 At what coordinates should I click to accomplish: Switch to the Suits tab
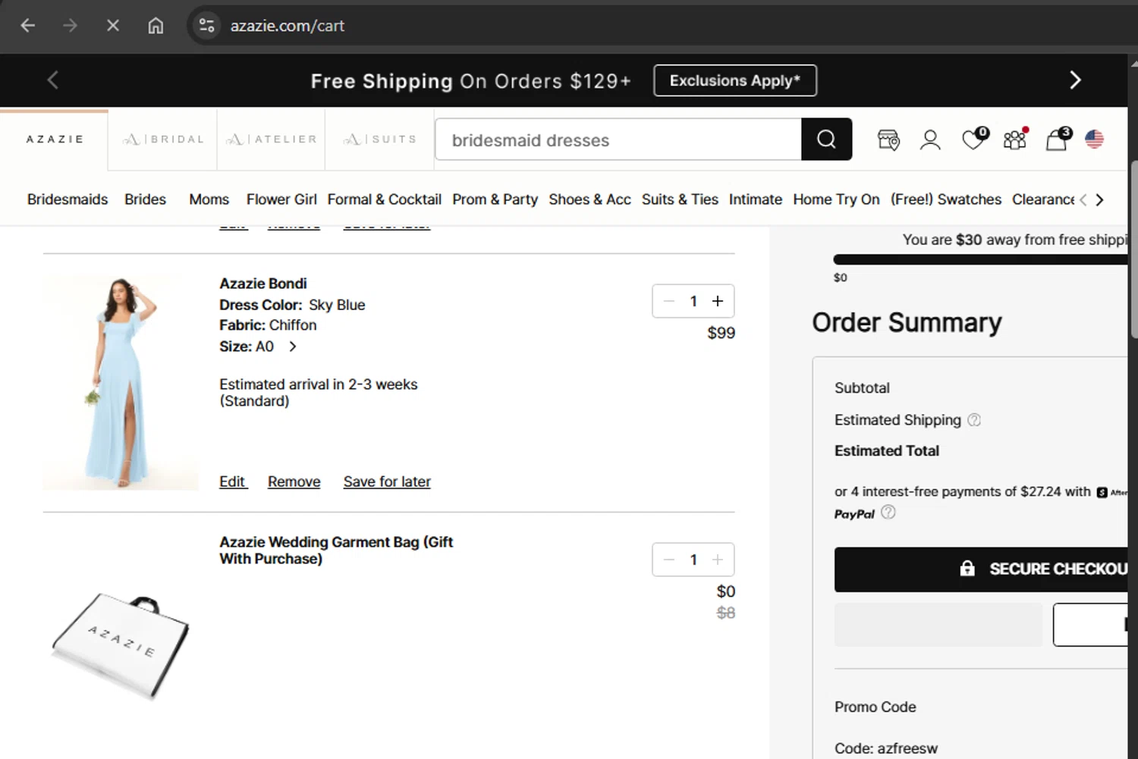coord(380,140)
